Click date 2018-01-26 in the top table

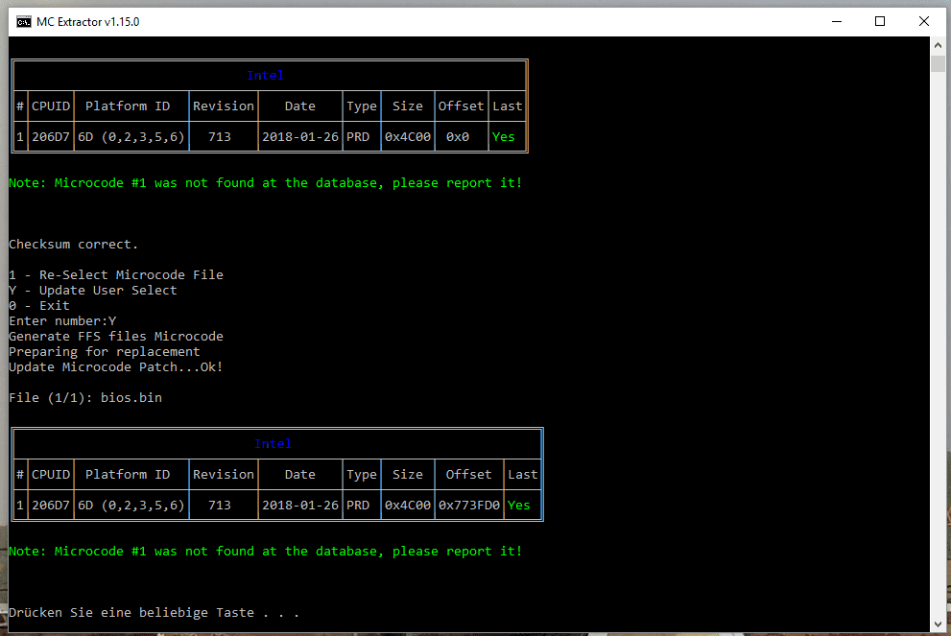pyautogui.click(x=300, y=137)
